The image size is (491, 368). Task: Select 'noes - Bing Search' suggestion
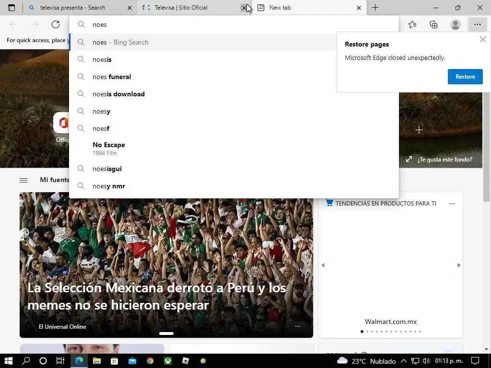203,42
